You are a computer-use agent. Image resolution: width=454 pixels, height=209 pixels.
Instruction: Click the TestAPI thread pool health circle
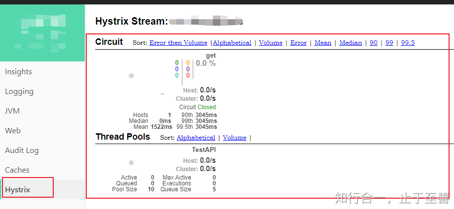[x=131, y=163]
